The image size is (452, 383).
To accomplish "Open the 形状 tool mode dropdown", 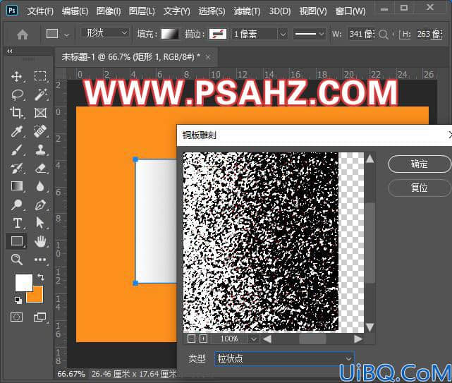I will [x=104, y=33].
